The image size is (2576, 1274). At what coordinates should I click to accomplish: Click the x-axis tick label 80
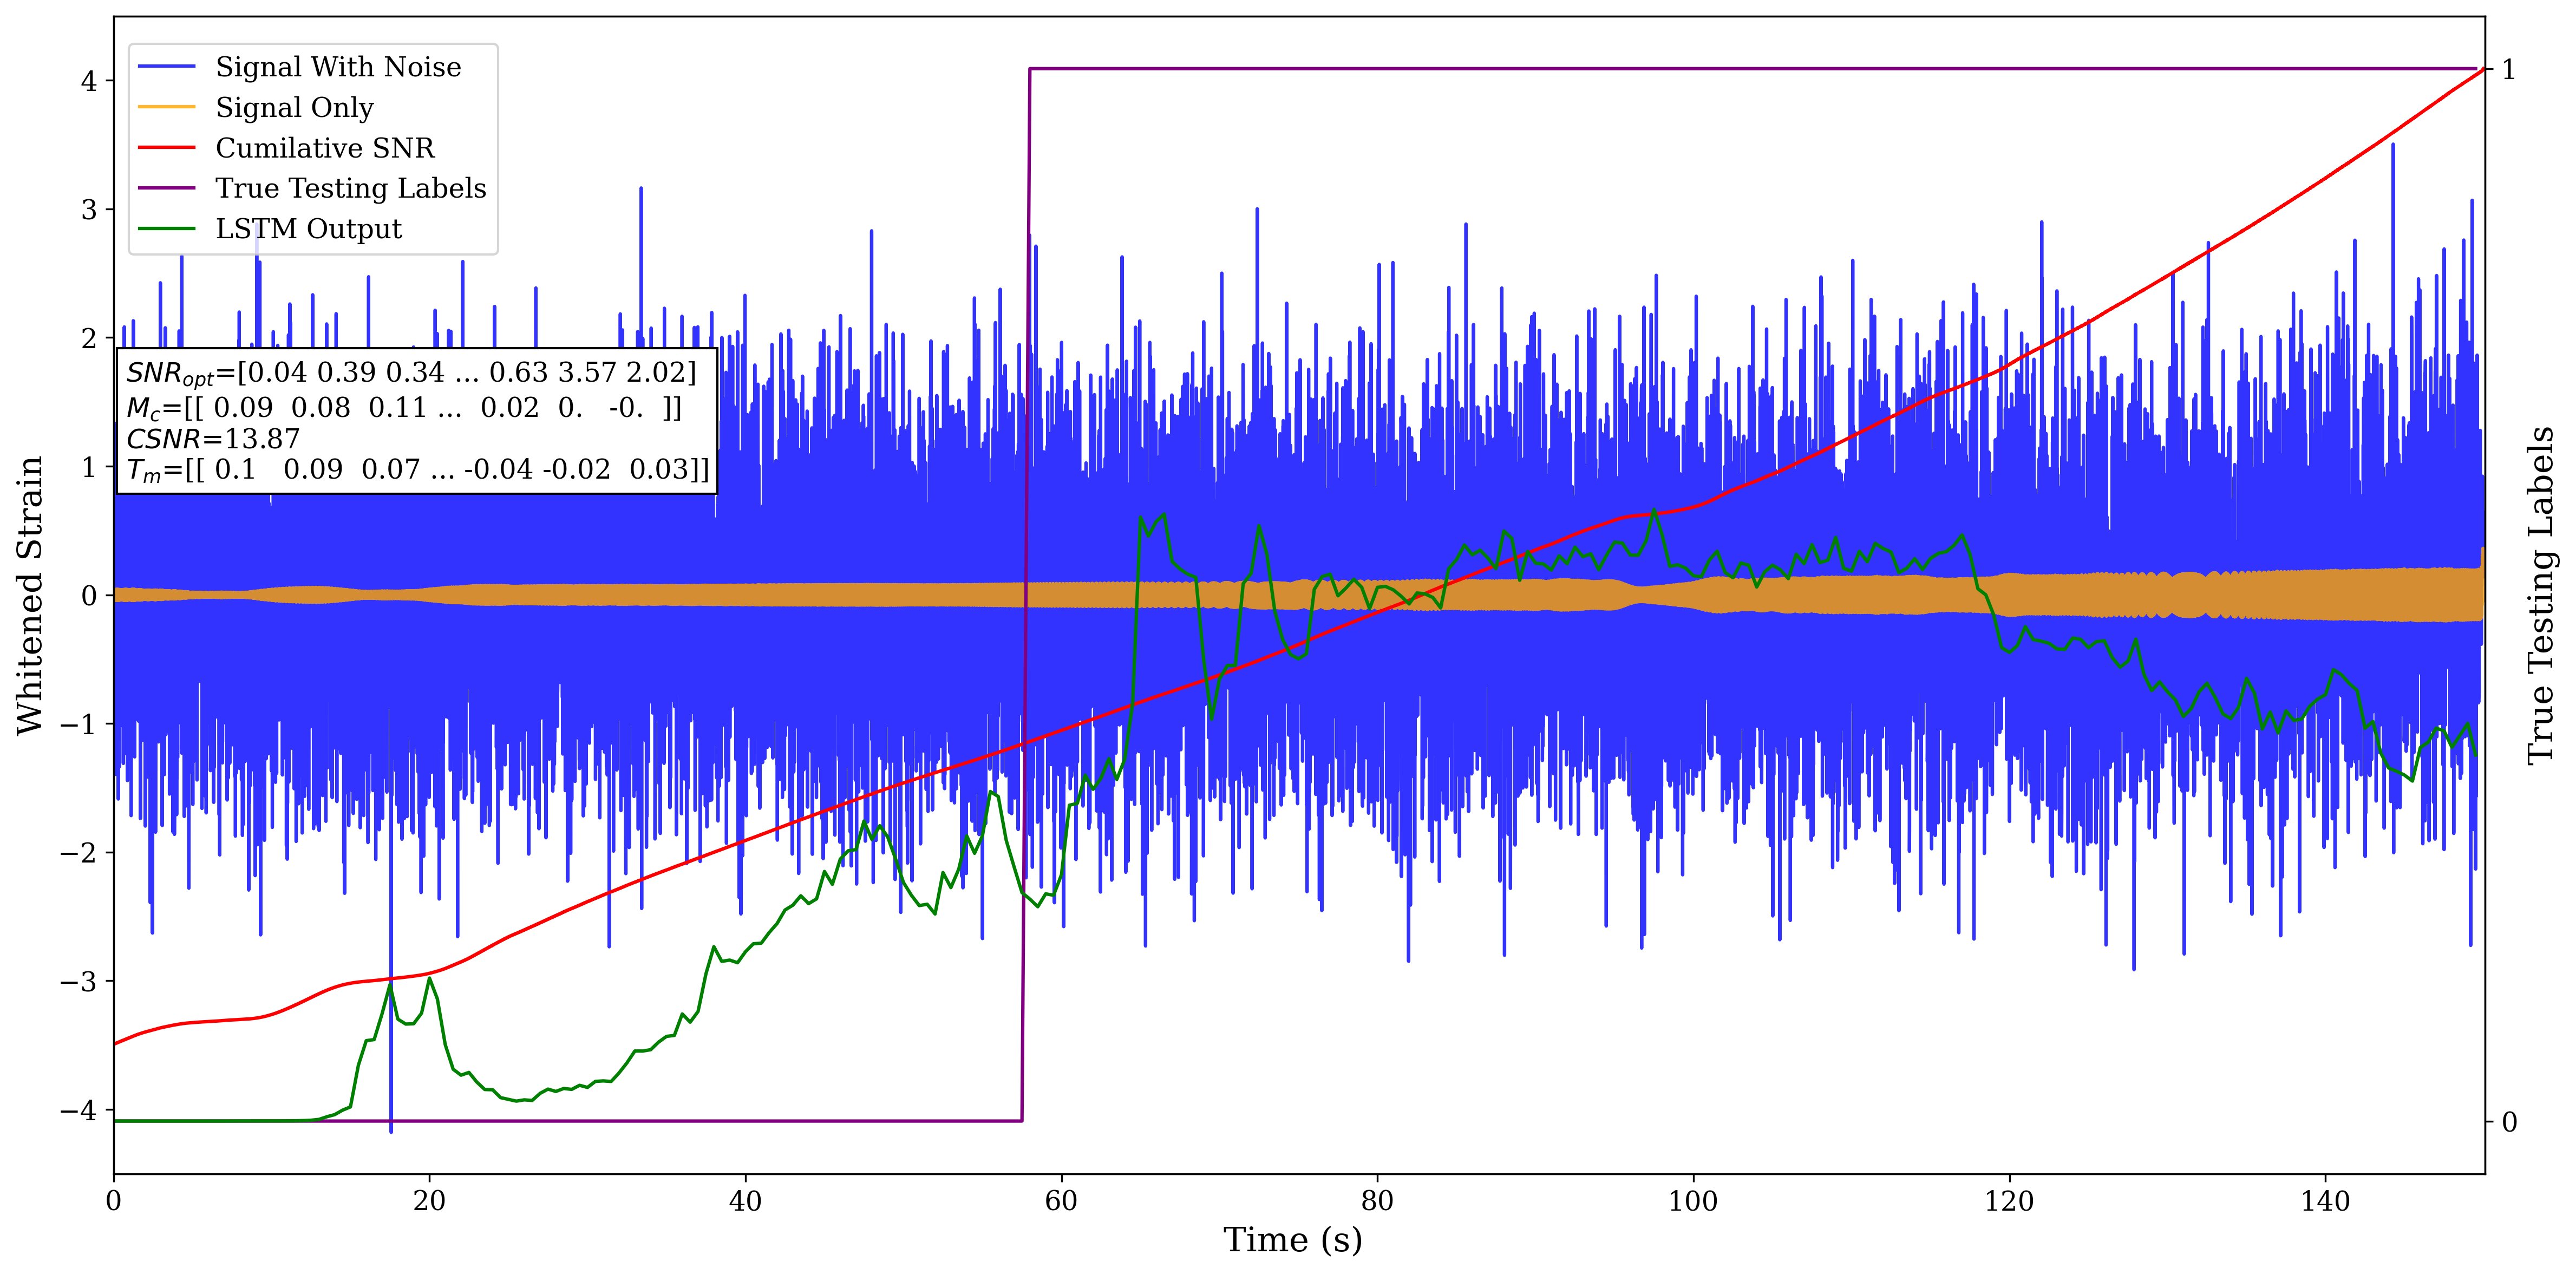click(1377, 1201)
